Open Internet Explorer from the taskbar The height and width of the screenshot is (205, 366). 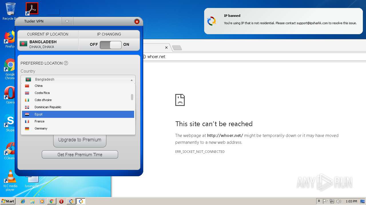[x=23, y=201]
